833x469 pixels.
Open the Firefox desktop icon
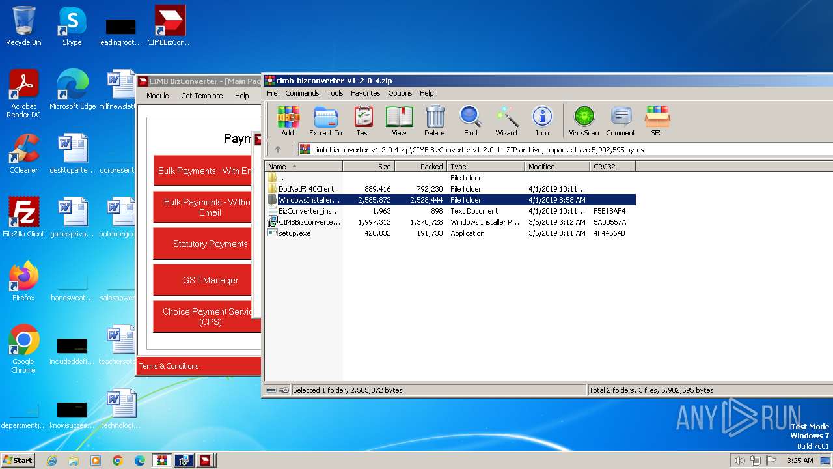tap(23, 281)
